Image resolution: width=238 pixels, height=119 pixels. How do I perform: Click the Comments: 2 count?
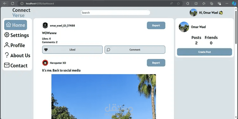point(50,42)
